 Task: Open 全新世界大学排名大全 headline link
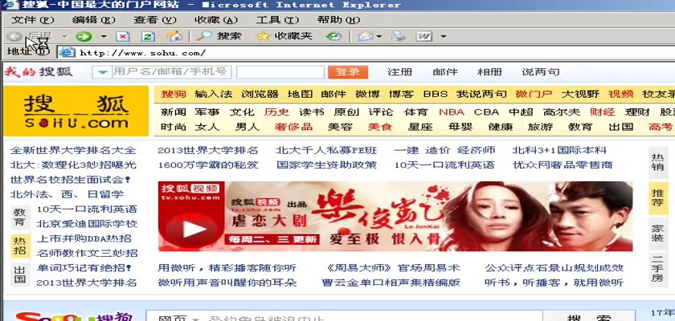tap(73, 150)
